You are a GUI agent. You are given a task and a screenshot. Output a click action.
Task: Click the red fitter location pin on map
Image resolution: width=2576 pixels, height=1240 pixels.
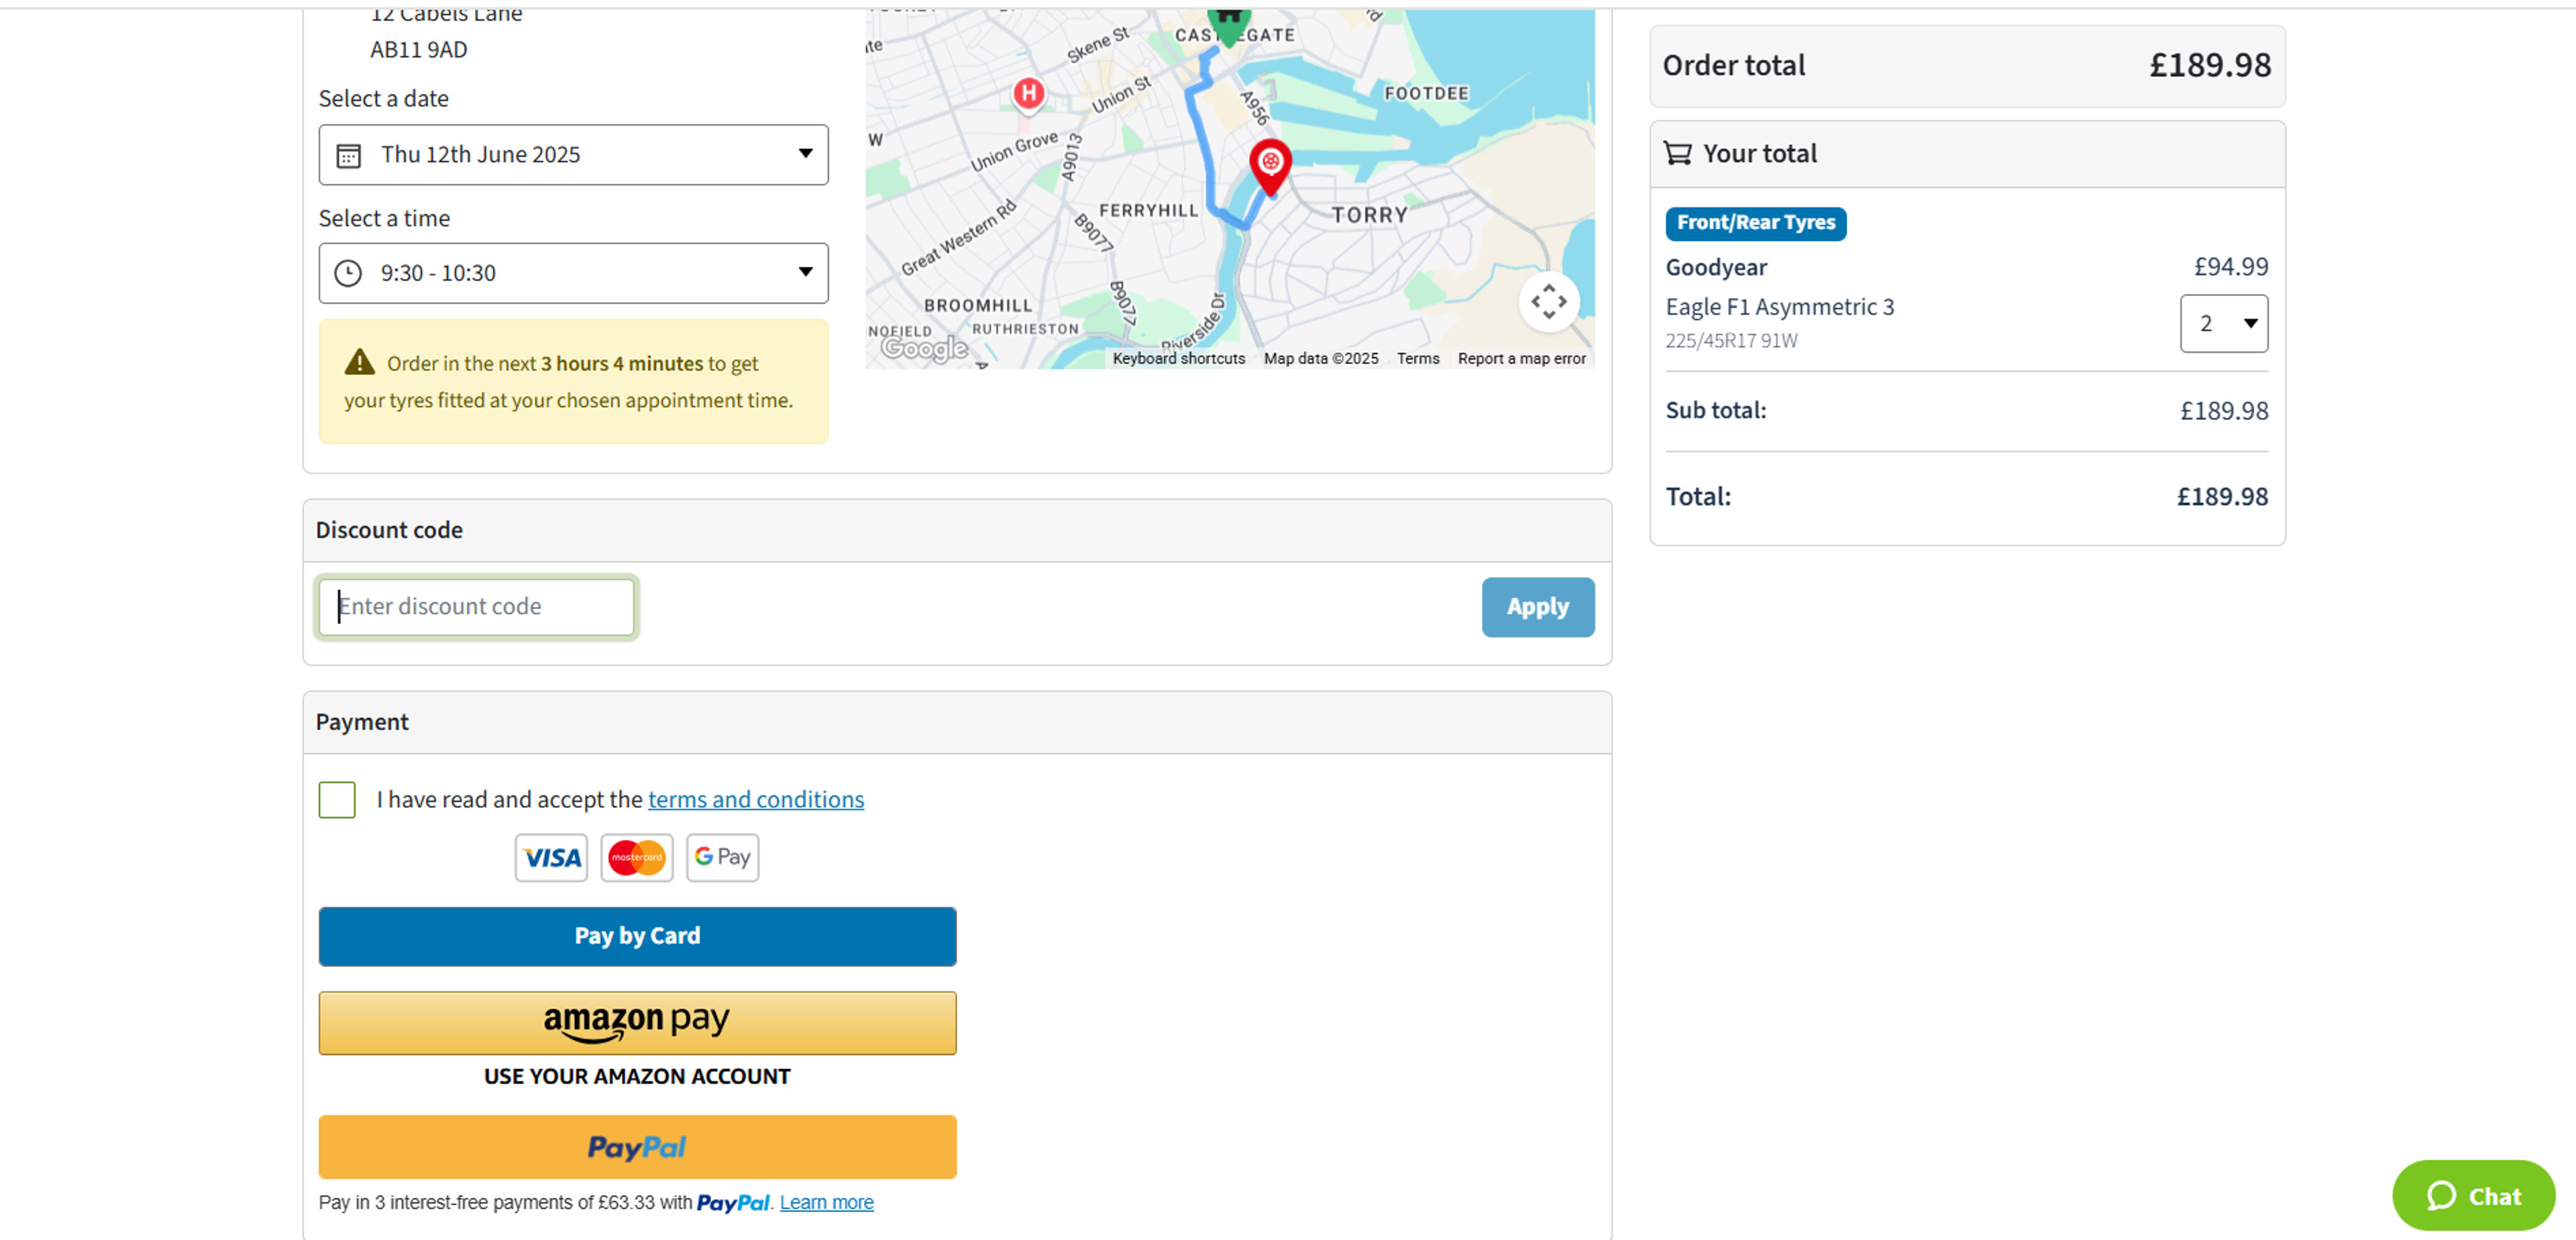pos(1270,166)
